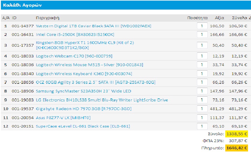This screenshot has width=251, height=152.
Task: Click the A/A column header
Action: 6,18
